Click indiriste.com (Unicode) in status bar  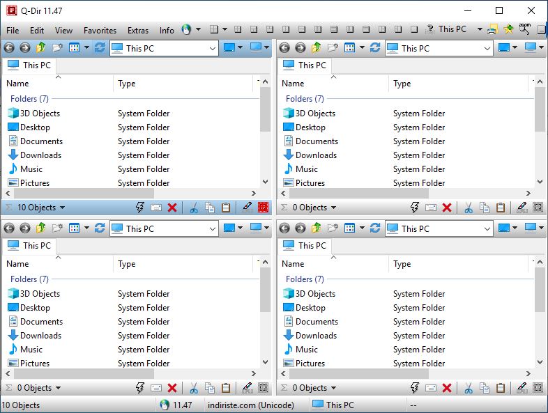250,405
